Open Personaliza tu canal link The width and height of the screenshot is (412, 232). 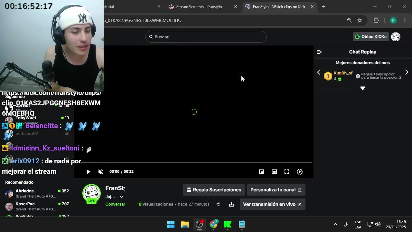click(276, 190)
